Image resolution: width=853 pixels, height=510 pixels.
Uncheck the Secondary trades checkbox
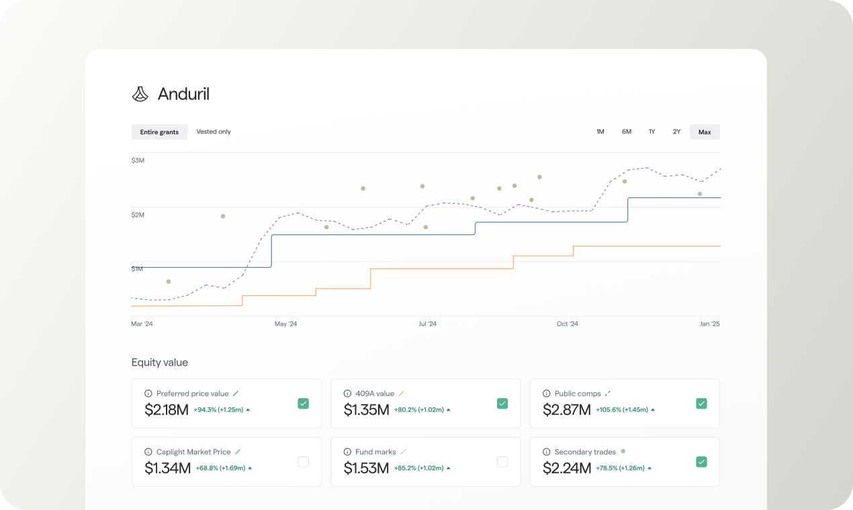pyautogui.click(x=701, y=462)
